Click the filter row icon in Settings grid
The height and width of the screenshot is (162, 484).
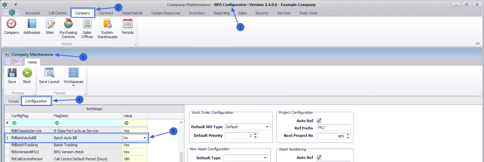pyautogui.click(x=7, y=123)
